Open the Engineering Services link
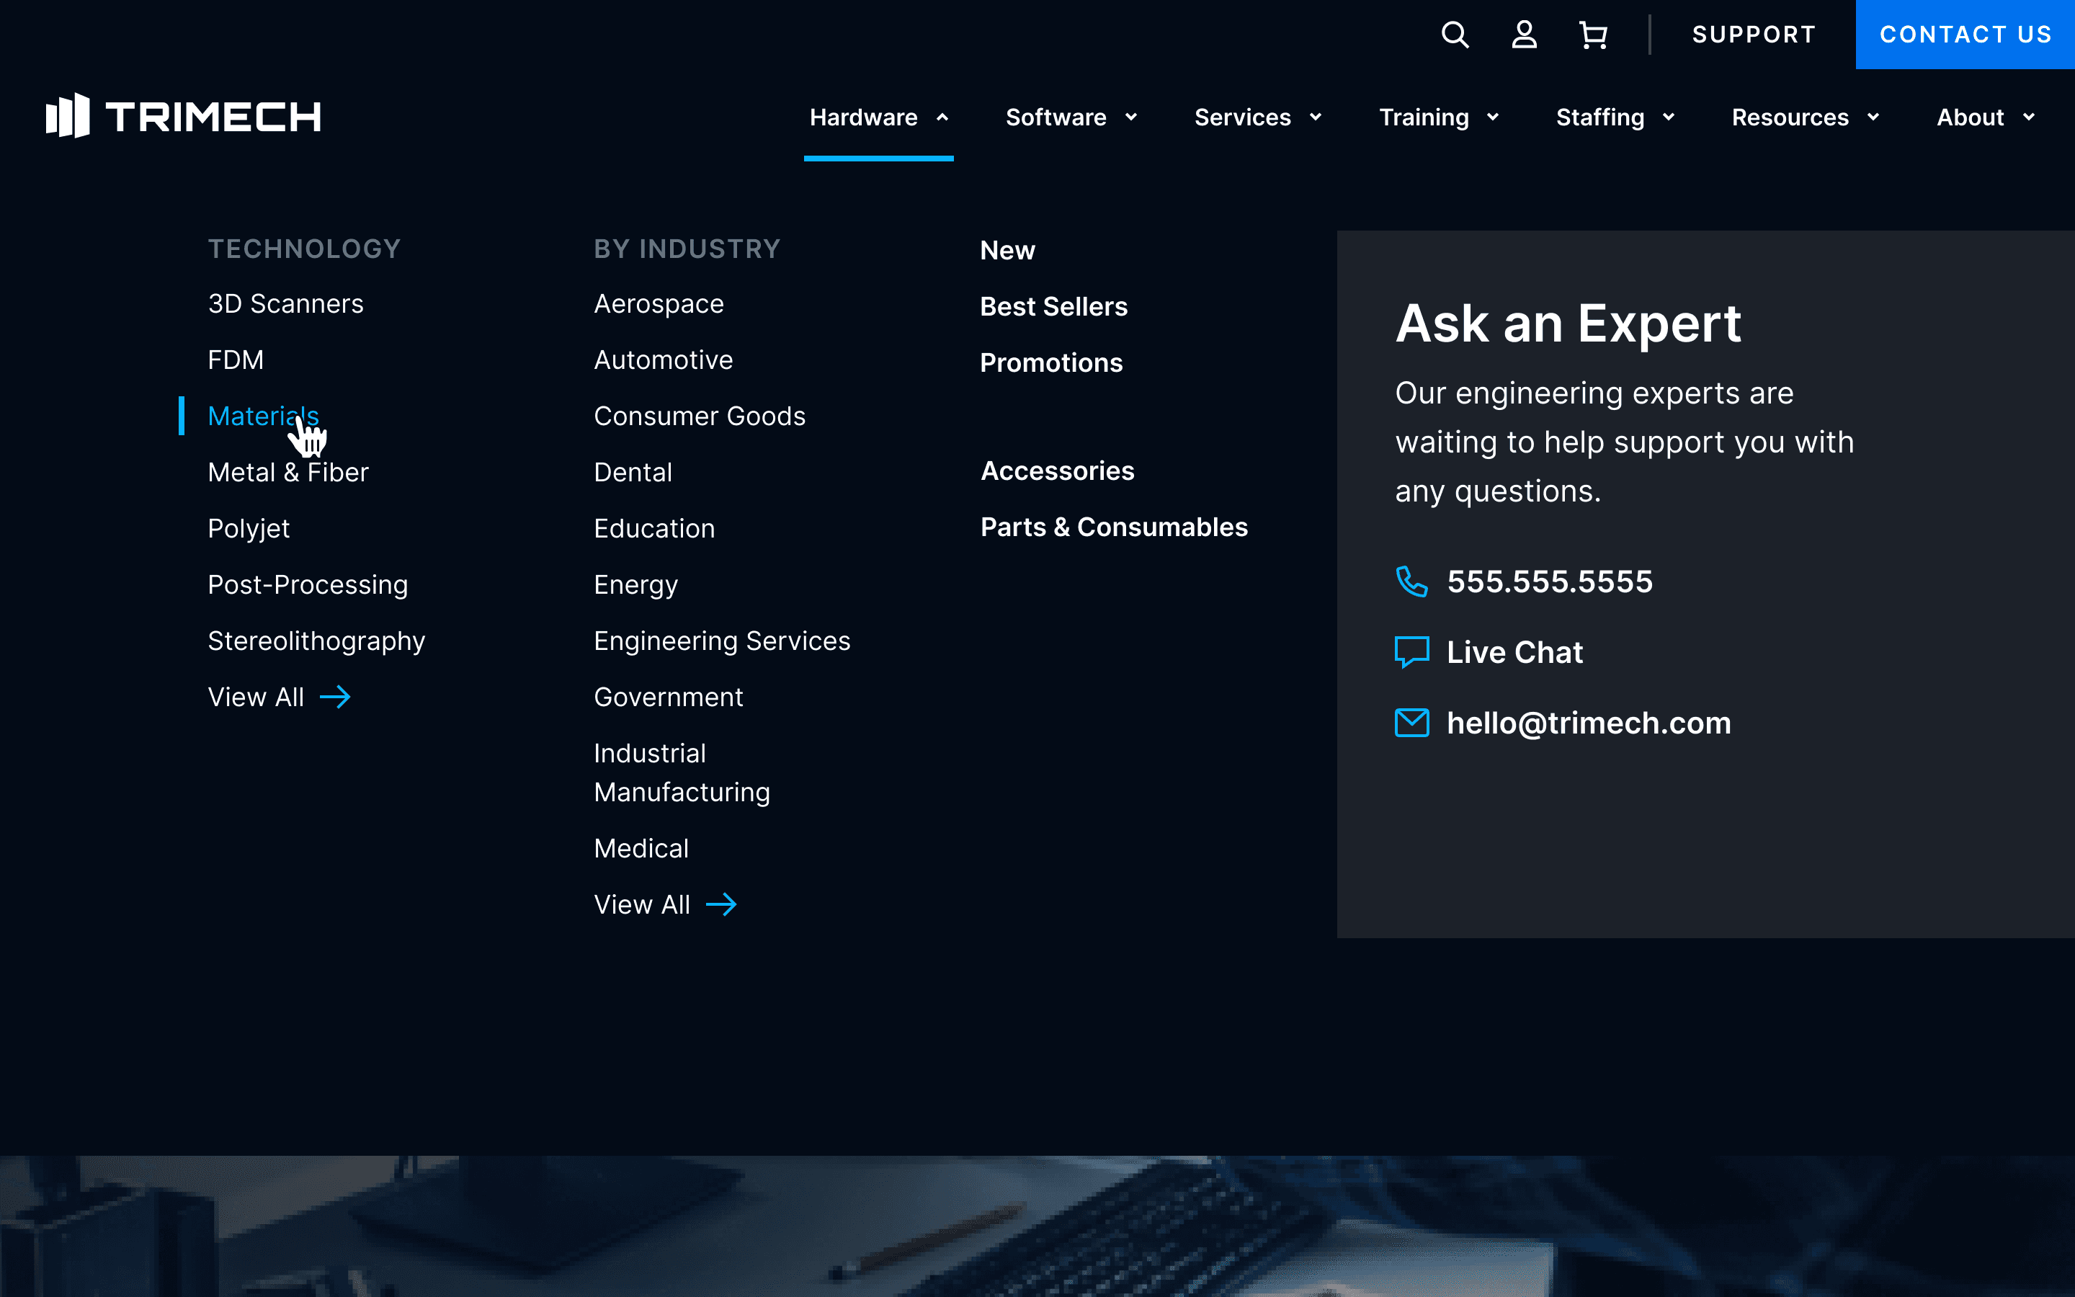Image resolution: width=2075 pixels, height=1297 pixels. pyautogui.click(x=722, y=641)
